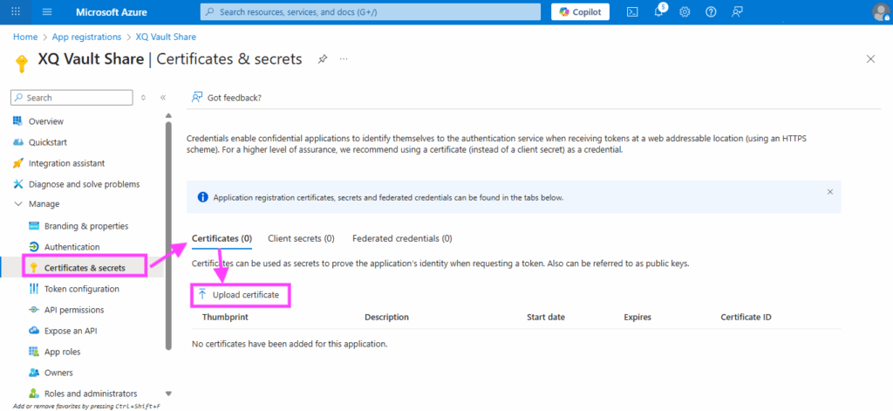Open the Help question mark icon

711,11
